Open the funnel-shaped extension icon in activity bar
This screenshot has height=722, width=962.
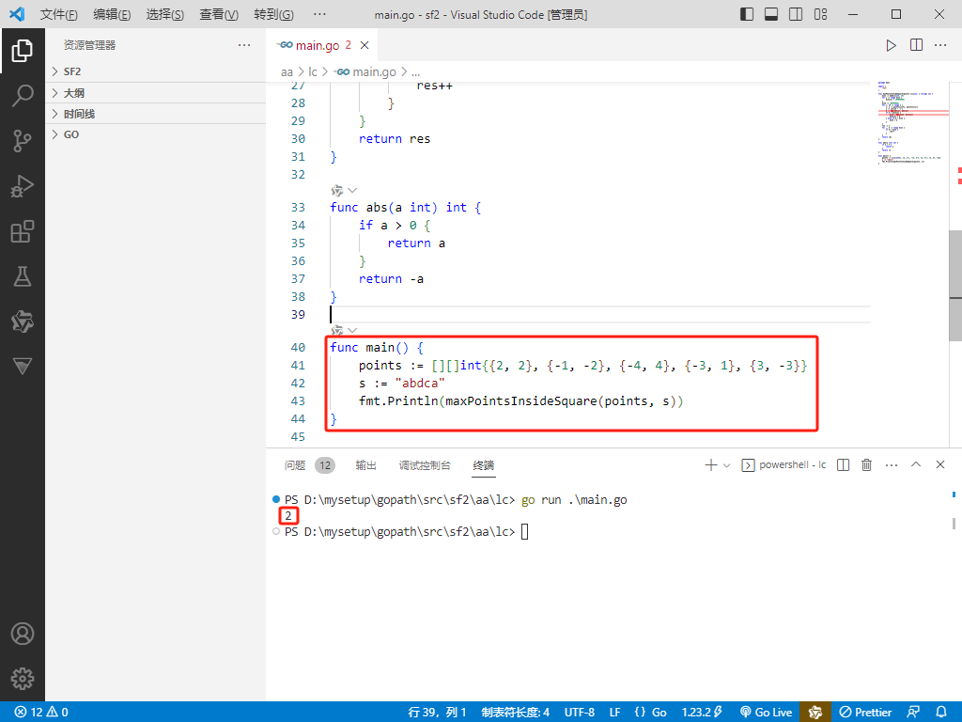pyautogui.click(x=23, y=367)
